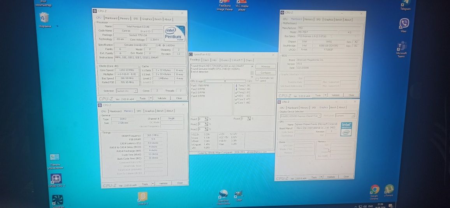Click the title icon of the CPU-Z Memory window
The image size is (450, 208).
click(x=100, y=105)
